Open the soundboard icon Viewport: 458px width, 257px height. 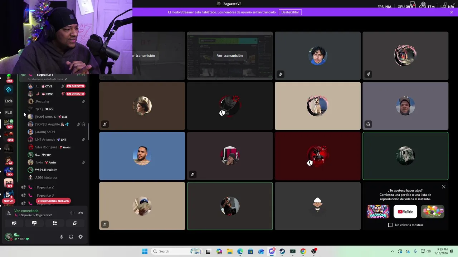75,223
